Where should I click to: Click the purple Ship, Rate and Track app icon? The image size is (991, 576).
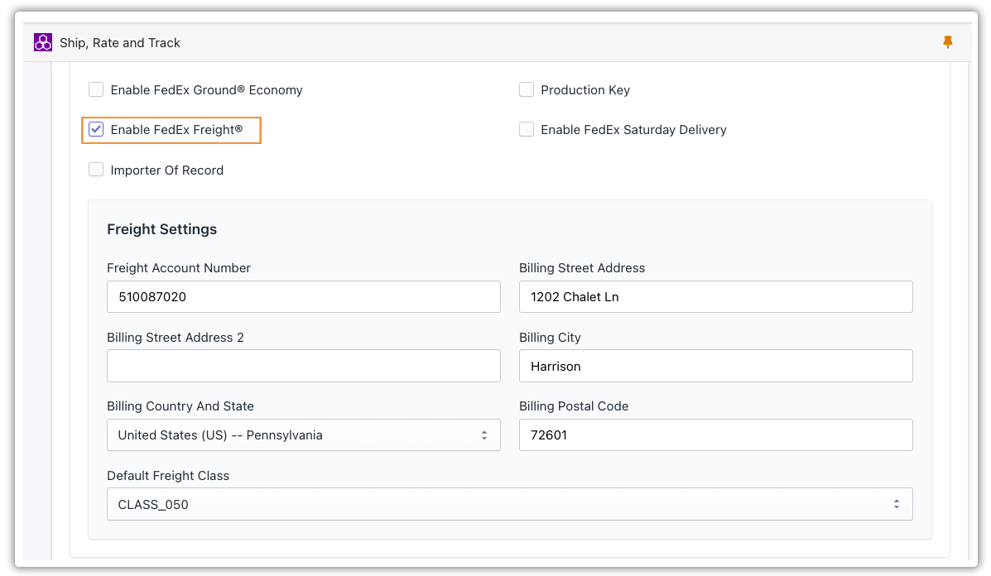click(43, 42)
